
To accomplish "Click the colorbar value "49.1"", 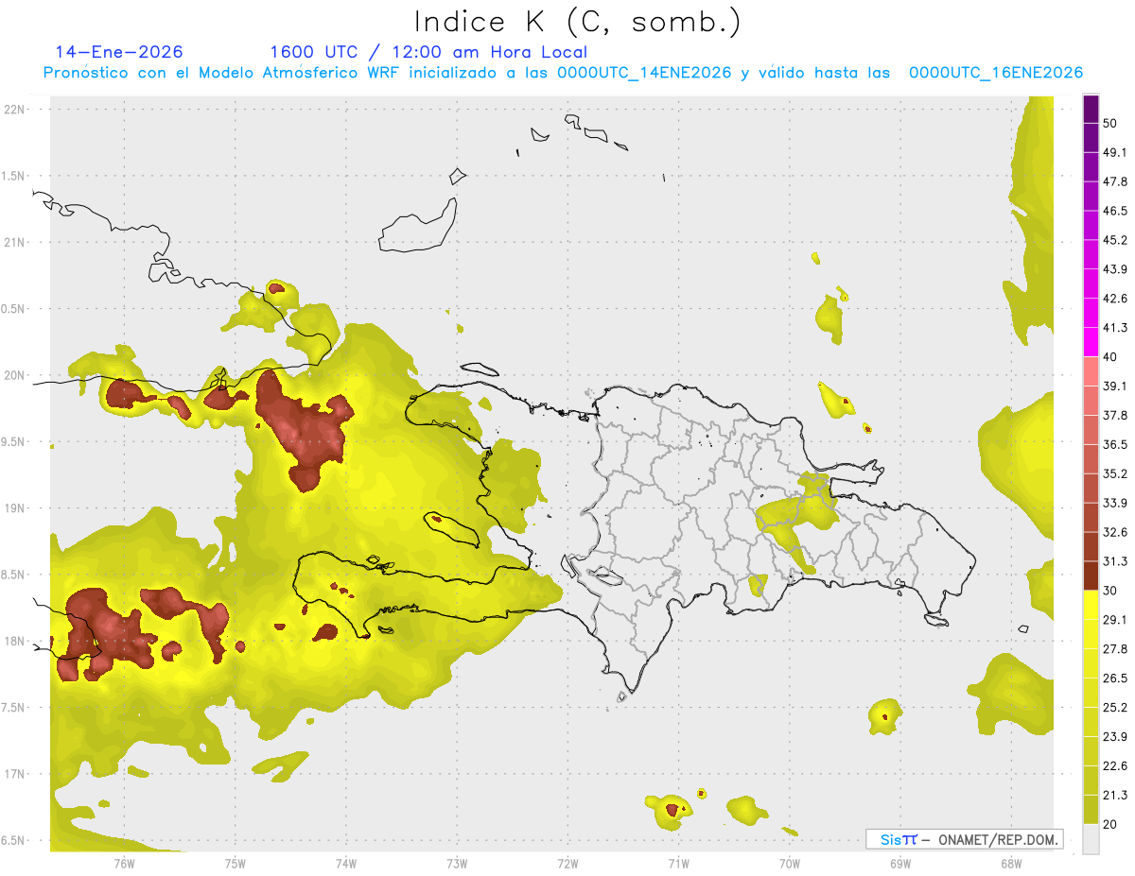I will point(1115,152).
